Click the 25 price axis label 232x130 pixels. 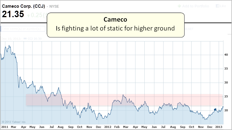(226, 97)
